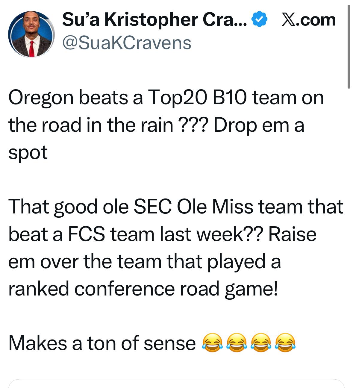The image size is (353, 388).
Task: Open the display name Su'a Kristopher Cra...
Action: coord(154,20)
